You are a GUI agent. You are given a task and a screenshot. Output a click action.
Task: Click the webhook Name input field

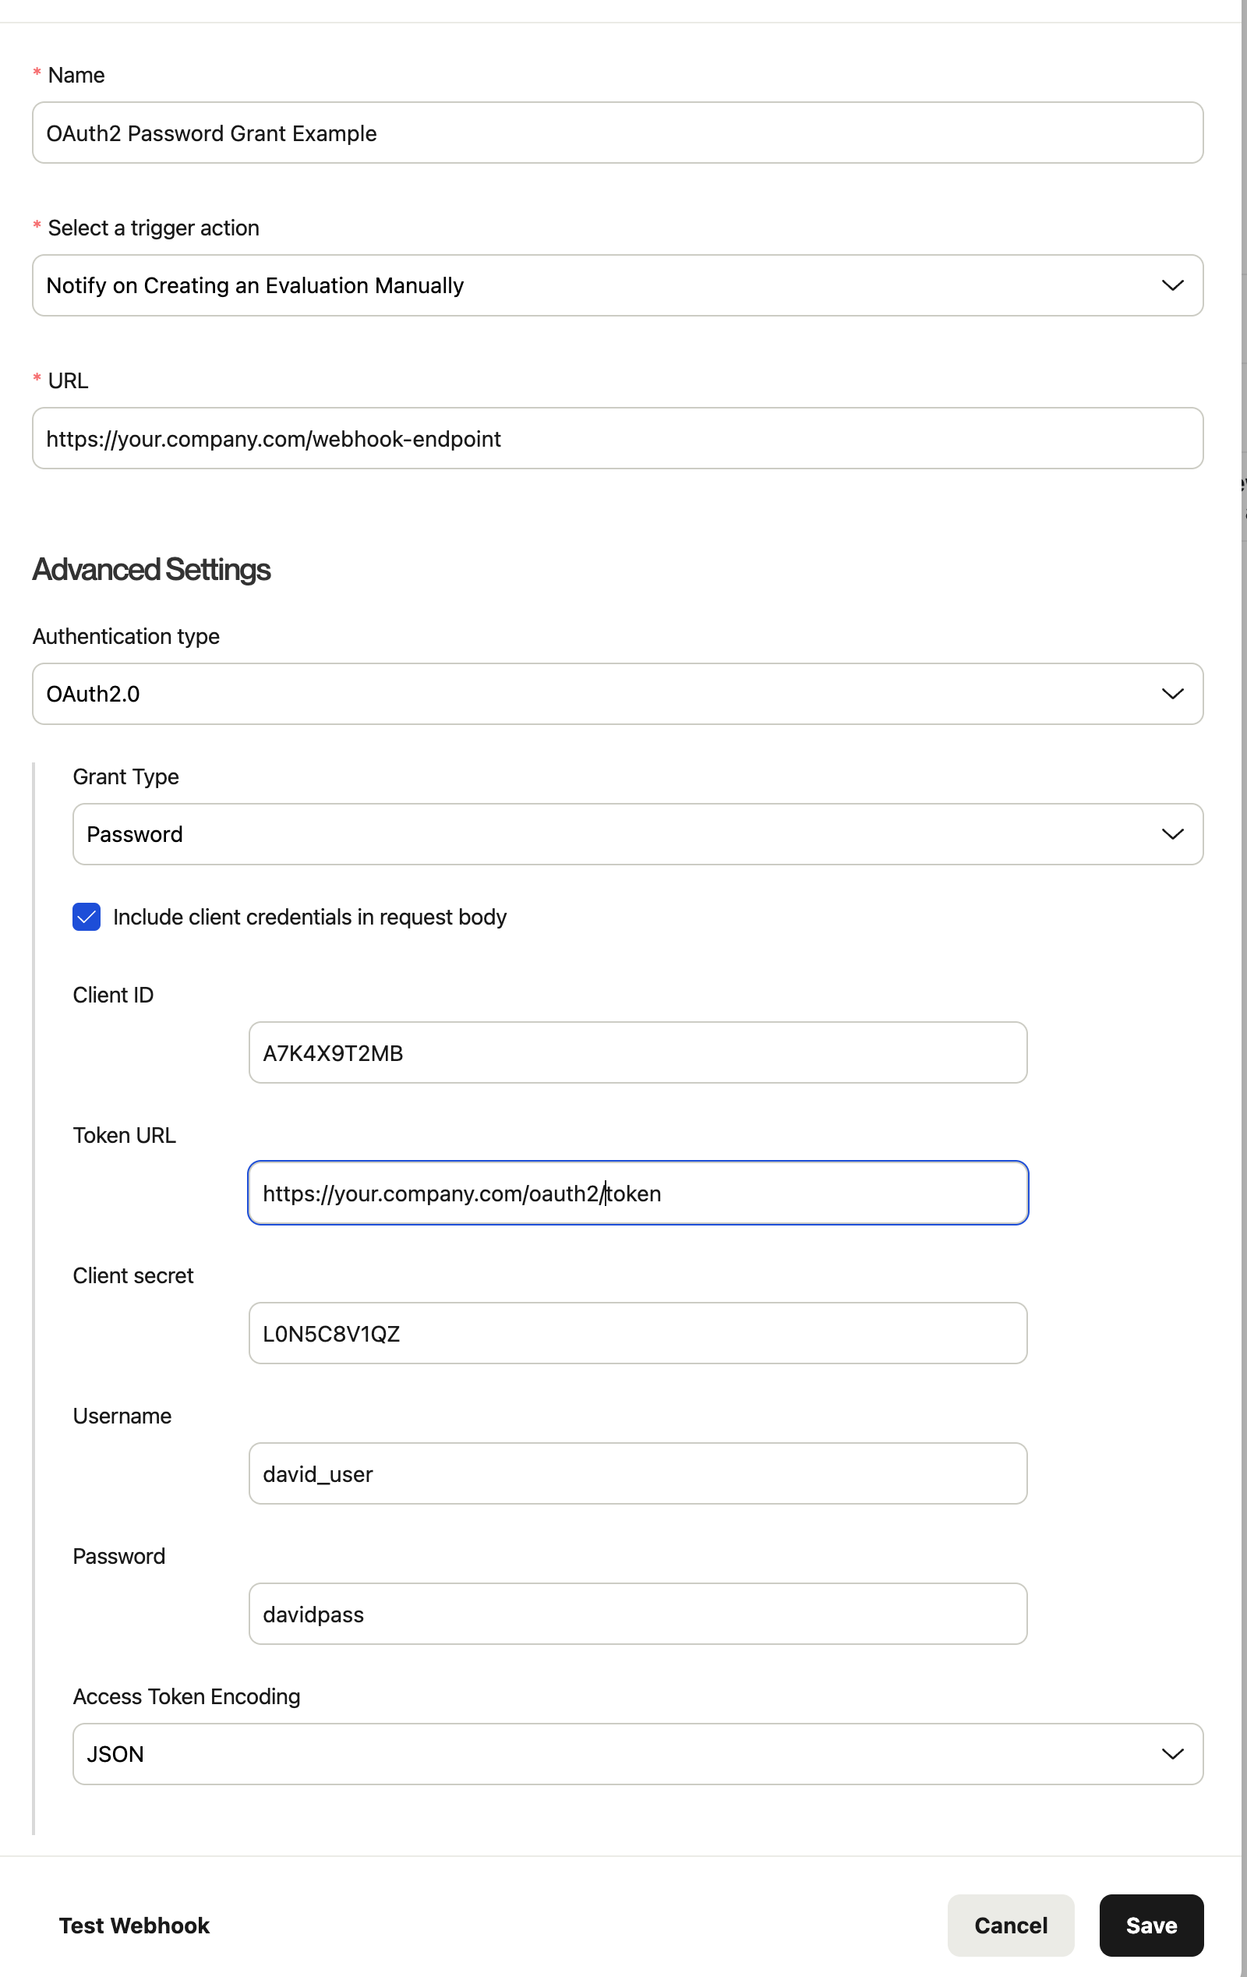(x=617, y=133)
